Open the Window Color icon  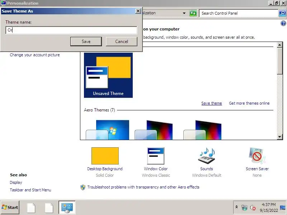pyautogui.click(x=156, y=156)
